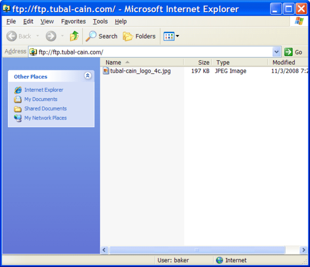Click the My Documents folder icon
The image size is (310, 267).
pyautogui.click(x=18, y=99)
